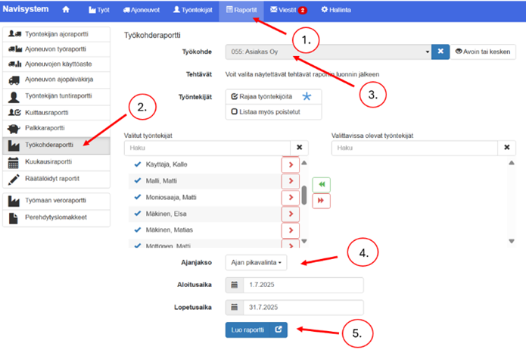The width and height of the screenshot is (526, 350).
Task: Switch to the Raportit tab
Action: pos(242,10)
